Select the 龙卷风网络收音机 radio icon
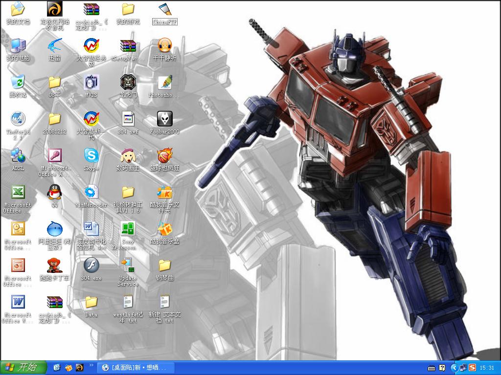 tap(55, 9)
